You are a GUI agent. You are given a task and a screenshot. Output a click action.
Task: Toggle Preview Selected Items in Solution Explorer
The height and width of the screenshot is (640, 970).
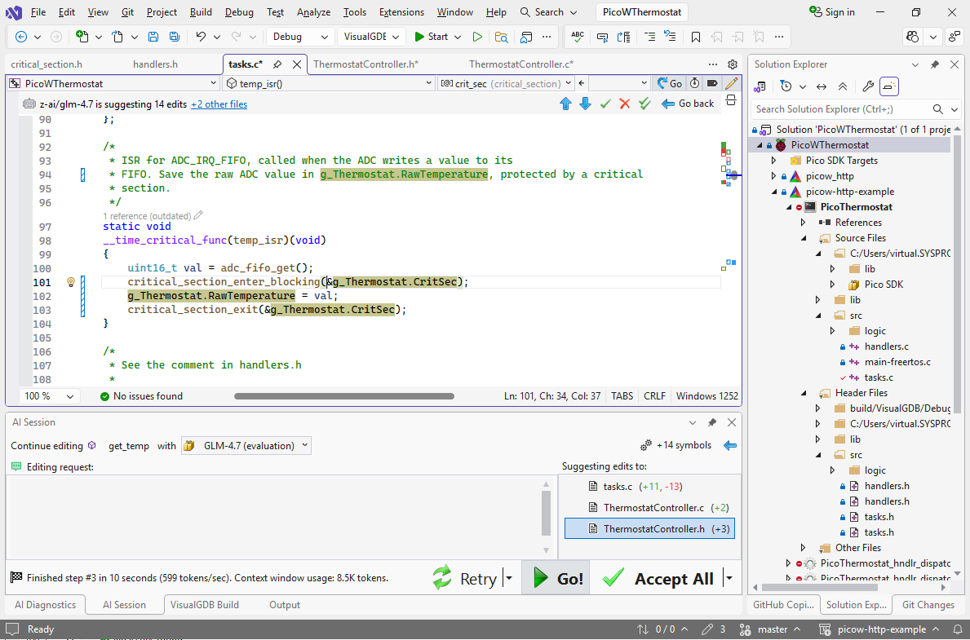[889, 86]
